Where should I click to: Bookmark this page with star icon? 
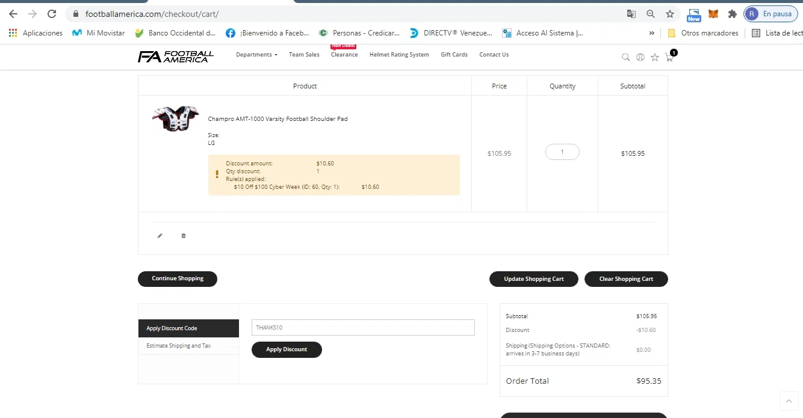point(669,14)
